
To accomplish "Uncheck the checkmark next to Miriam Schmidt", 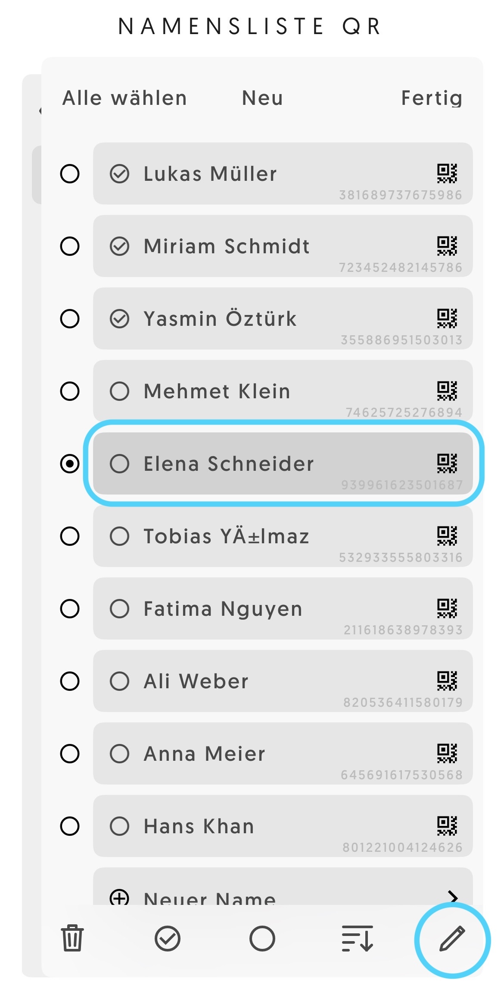I will click(119, 246).
